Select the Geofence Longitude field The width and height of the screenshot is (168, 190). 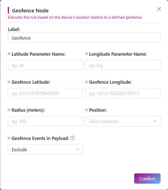click(123, 93)
